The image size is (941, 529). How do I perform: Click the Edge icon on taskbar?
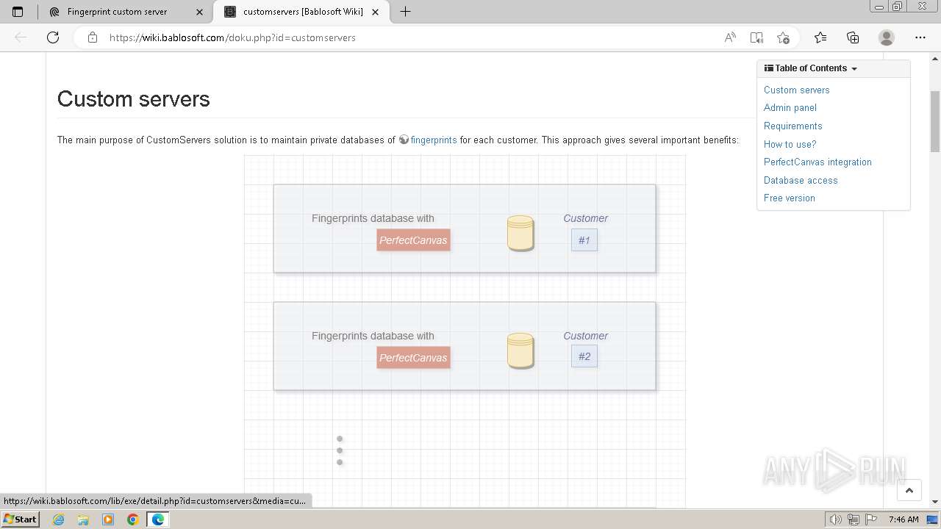tap(158, 519)
